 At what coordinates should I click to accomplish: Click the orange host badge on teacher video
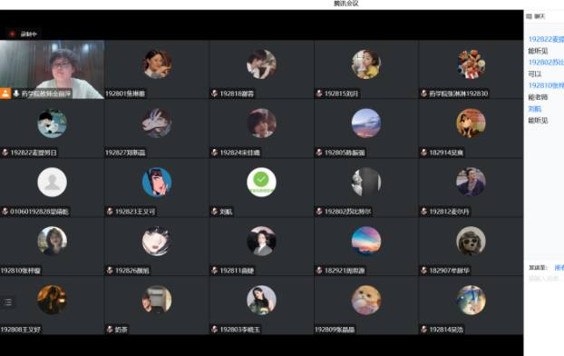(x=5, y=94)
